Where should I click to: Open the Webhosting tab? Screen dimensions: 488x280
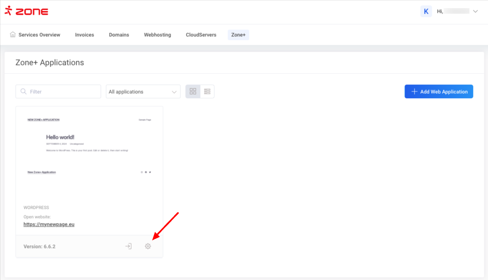157,35
